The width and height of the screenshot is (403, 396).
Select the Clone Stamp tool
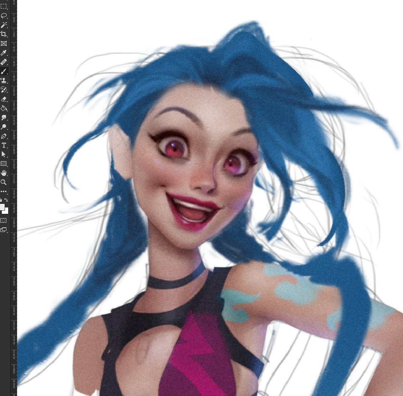[4, 80]
